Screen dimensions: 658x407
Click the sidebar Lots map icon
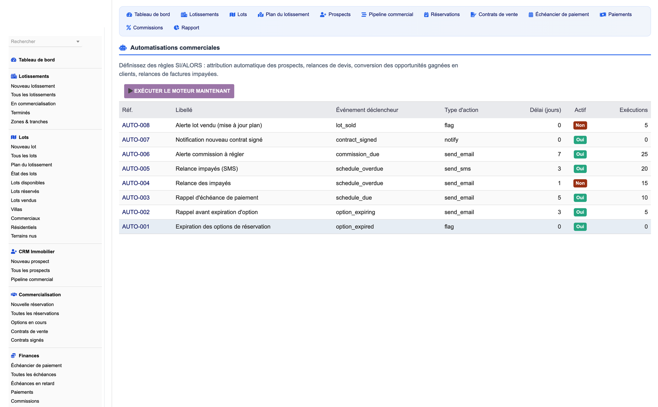[14, 137]
